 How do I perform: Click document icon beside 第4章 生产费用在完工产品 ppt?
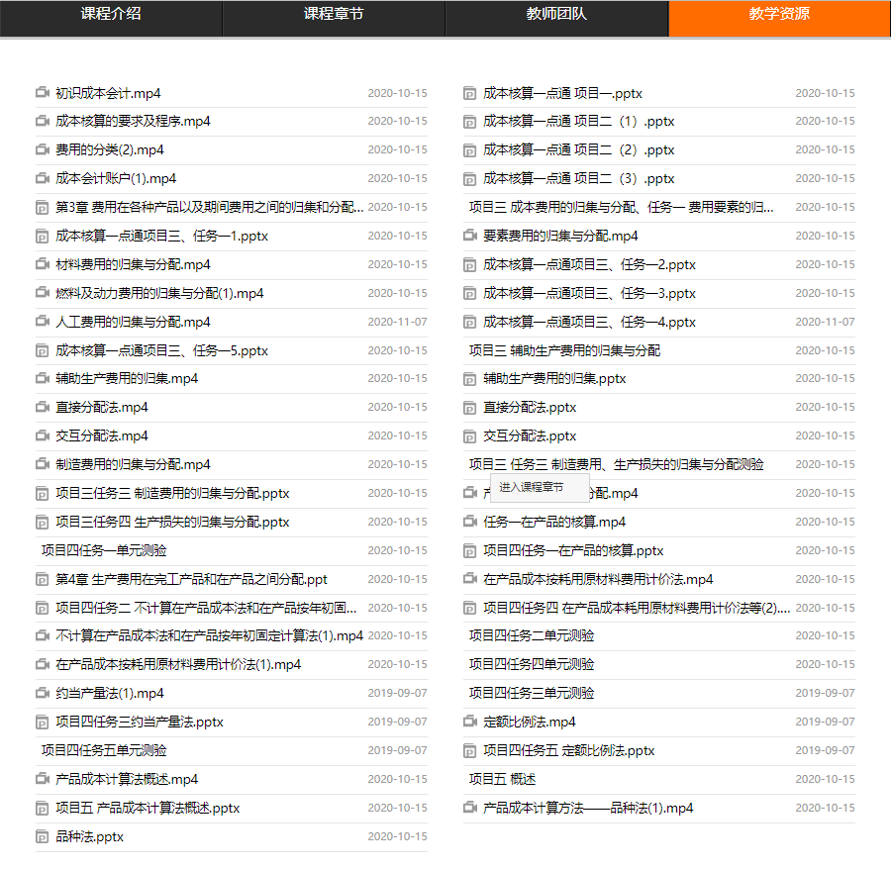43,579
